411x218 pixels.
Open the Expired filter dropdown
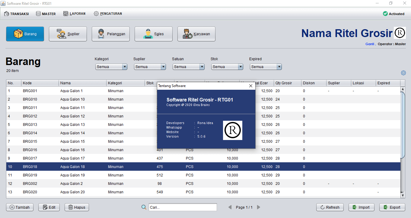pos(279,67)
